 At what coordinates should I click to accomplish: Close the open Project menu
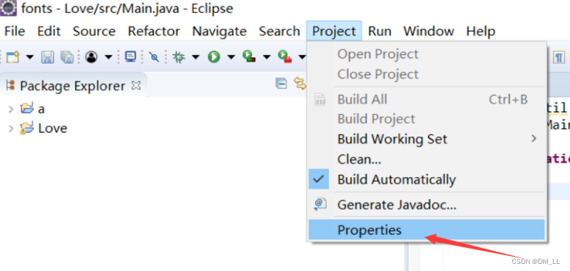click(x=334, y=31)
